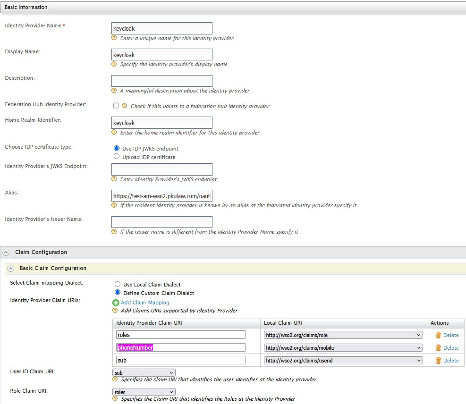The height and width of the screenshot is (404, 466).
Task: Click help icon beside display name hint
Action: 114,64
